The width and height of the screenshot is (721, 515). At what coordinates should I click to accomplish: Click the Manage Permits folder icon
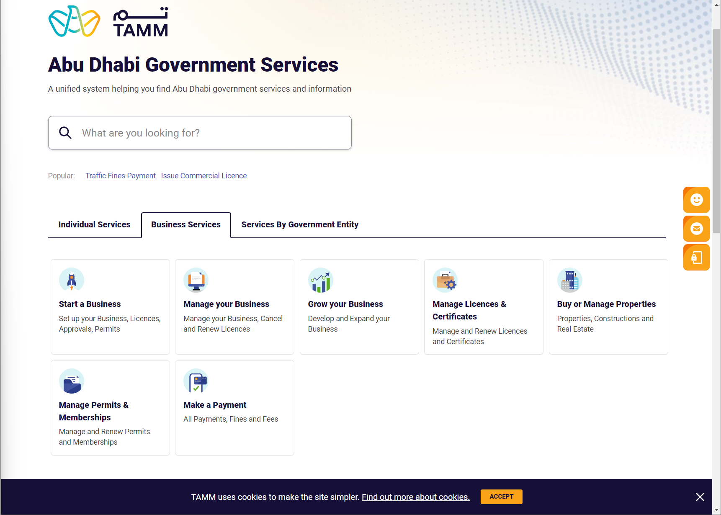pyautogui.click(x=72, y=381)
